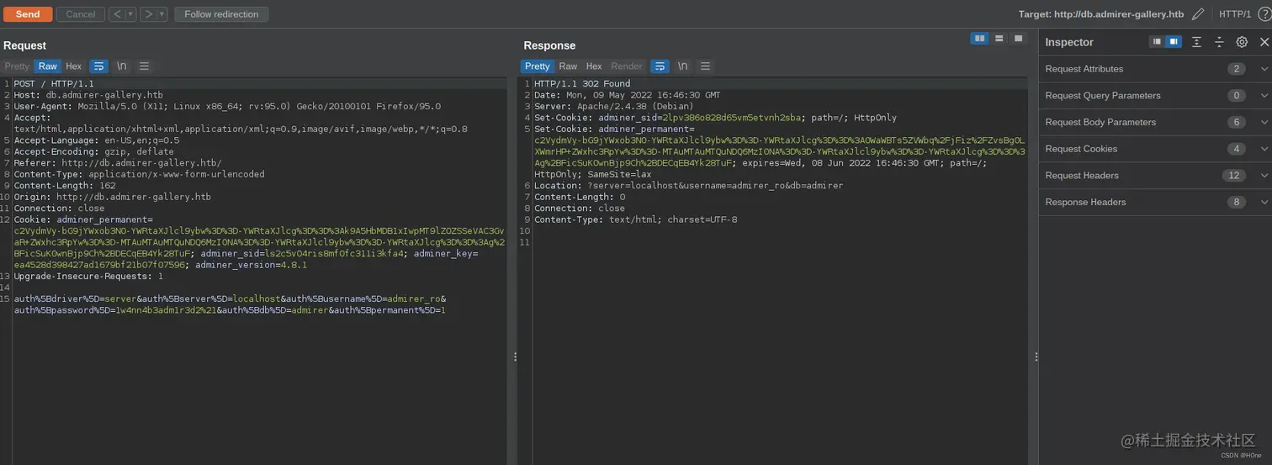
Task: Click the HTTP/1 protocol selector
Action: (x=1235, y=14)
